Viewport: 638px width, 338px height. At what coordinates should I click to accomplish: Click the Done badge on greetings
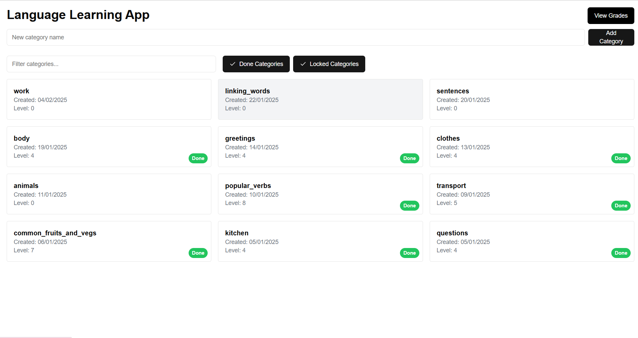[x=409, y=158]
